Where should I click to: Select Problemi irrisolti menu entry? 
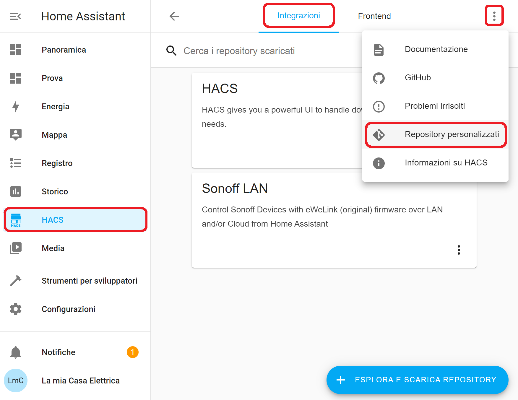435,106
